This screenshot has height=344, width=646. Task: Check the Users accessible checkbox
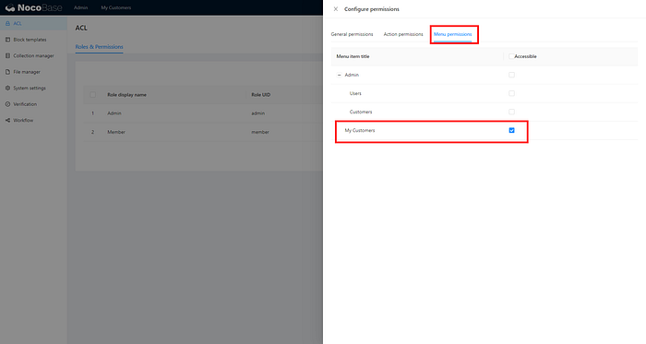(511, 93)
